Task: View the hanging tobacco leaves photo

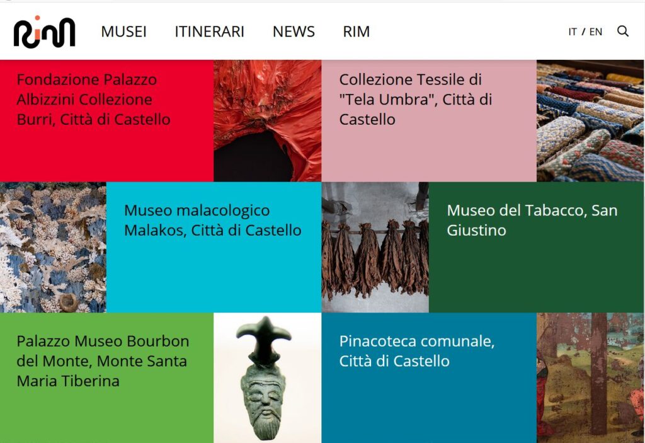Action: 375,247
